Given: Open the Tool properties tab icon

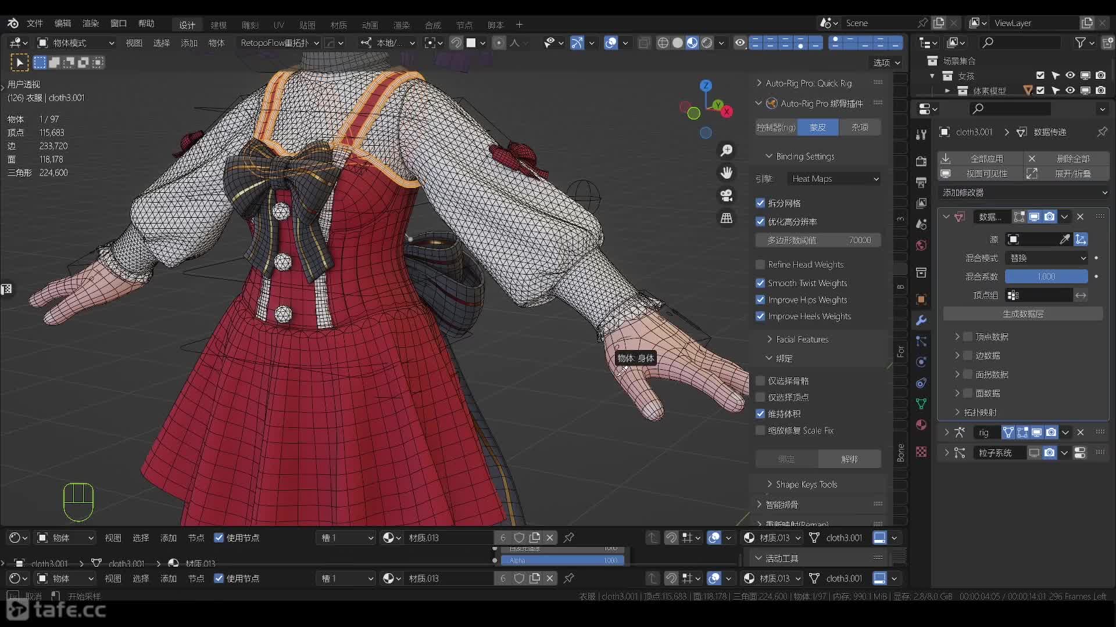Looking at the screenshot, I should point(921,135).
